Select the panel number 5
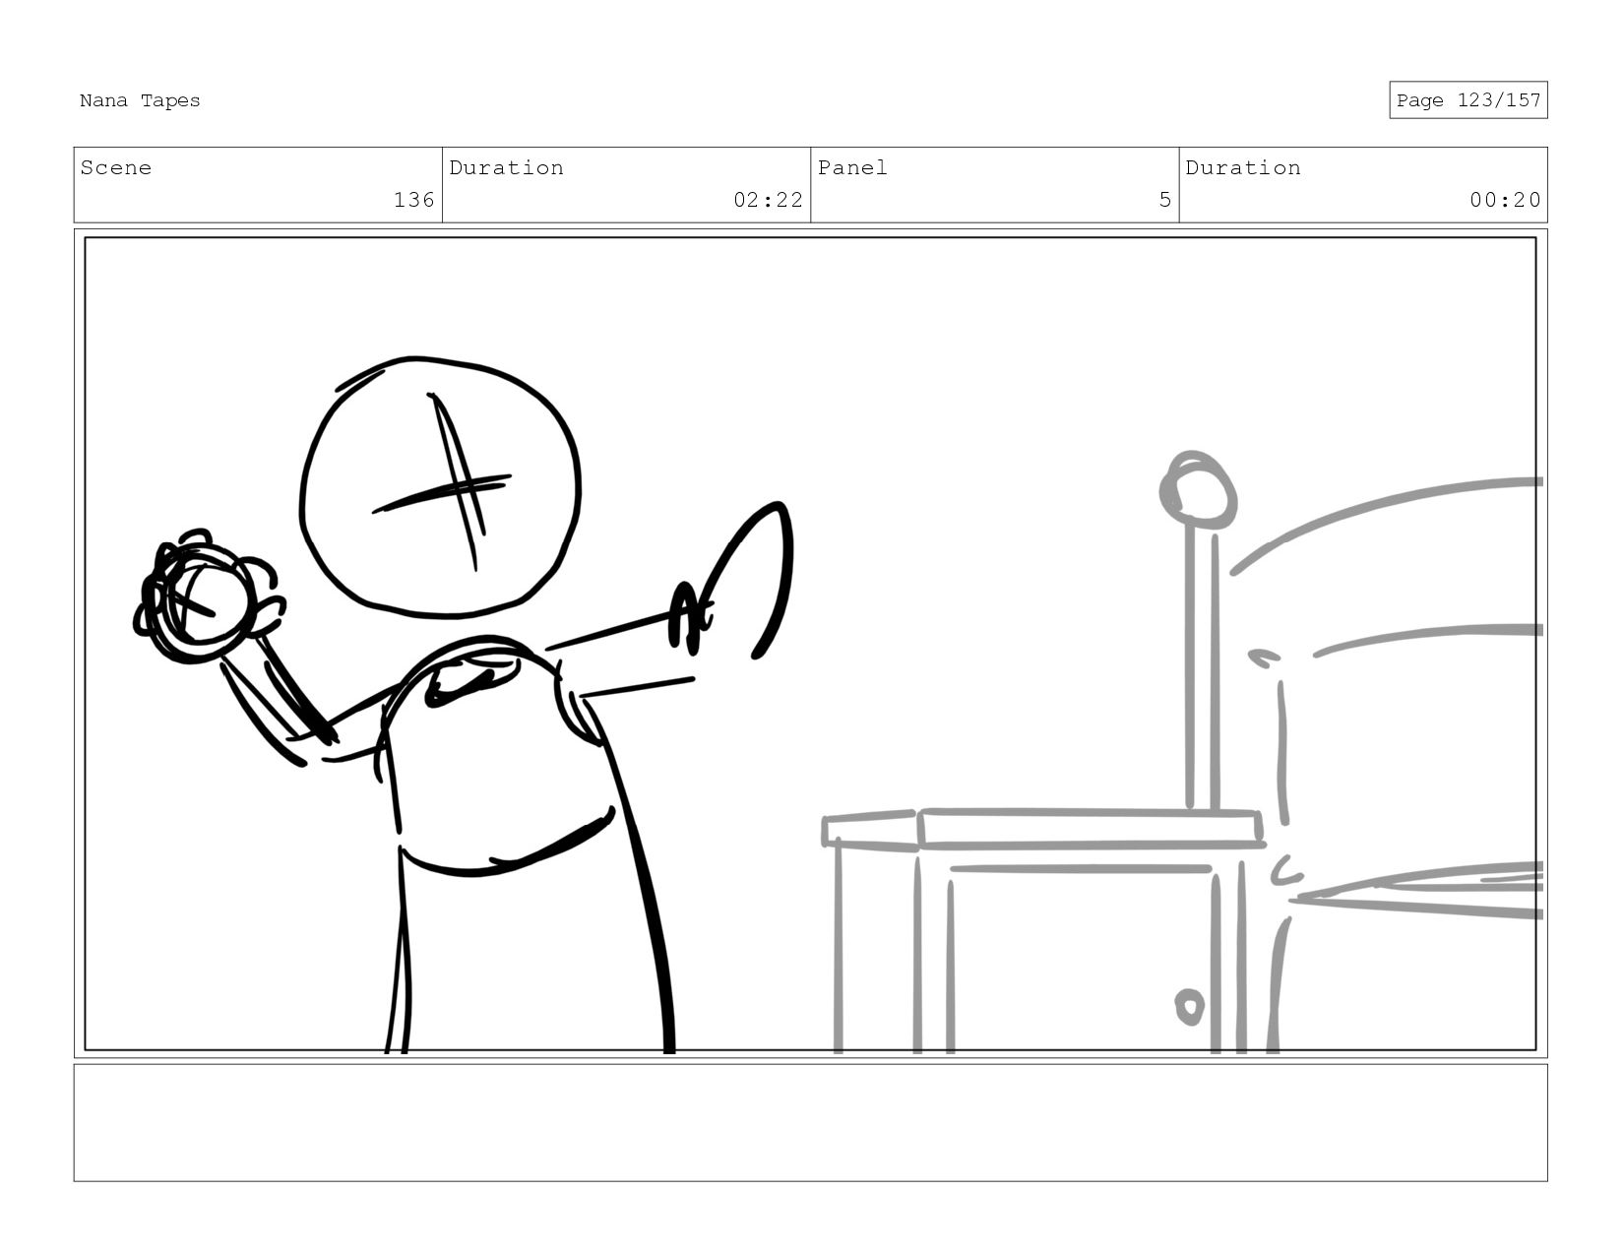 pos(1165,200)
